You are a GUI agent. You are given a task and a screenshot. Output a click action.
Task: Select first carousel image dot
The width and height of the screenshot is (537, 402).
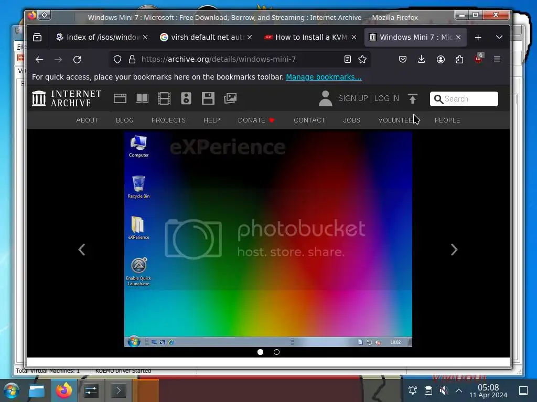(x=260, y=352)
